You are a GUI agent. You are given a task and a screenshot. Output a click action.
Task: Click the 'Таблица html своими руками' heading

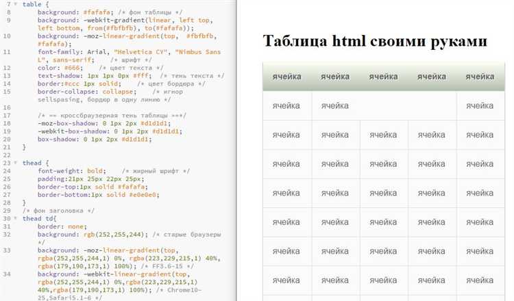(x=374, y=41)
